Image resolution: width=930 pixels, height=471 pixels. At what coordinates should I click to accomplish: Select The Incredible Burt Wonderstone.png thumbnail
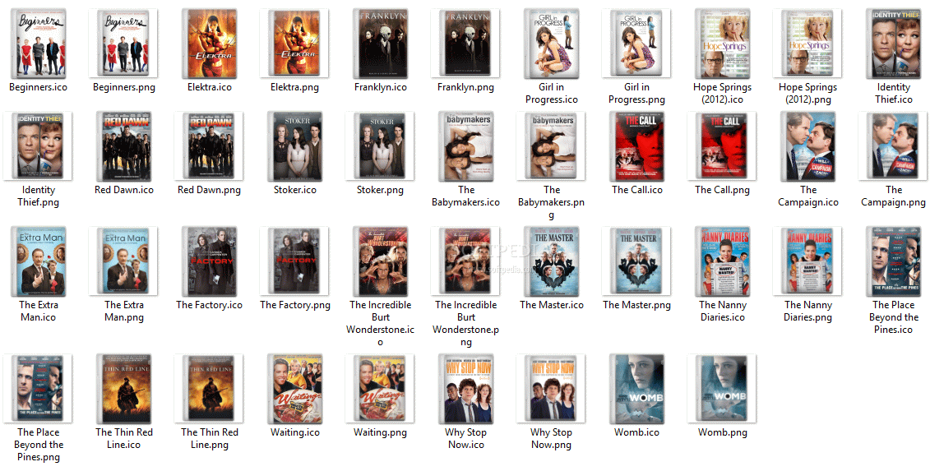[465, 261]
